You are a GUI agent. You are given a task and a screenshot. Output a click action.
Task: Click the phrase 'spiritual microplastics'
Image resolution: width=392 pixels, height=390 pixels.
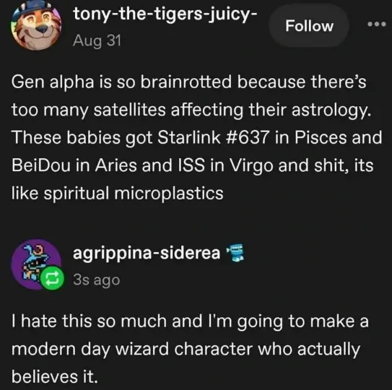click(134, 194)
